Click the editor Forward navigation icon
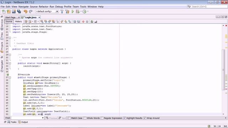Screen dimensions: 228x128 point(35,21)
